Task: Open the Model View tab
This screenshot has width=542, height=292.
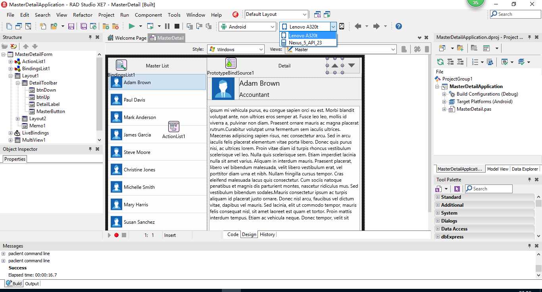Action: coord(498,169)
